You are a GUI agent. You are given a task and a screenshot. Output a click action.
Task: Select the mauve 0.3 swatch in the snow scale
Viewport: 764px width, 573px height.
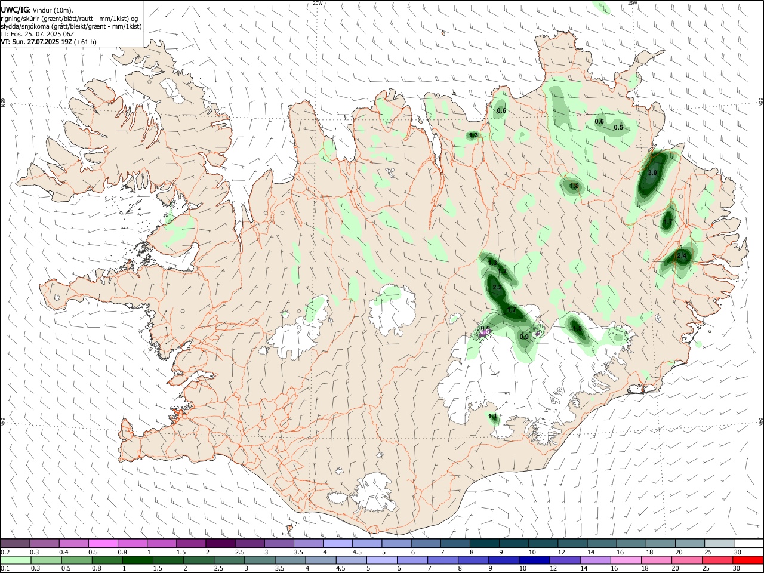(x=45, y=544)
